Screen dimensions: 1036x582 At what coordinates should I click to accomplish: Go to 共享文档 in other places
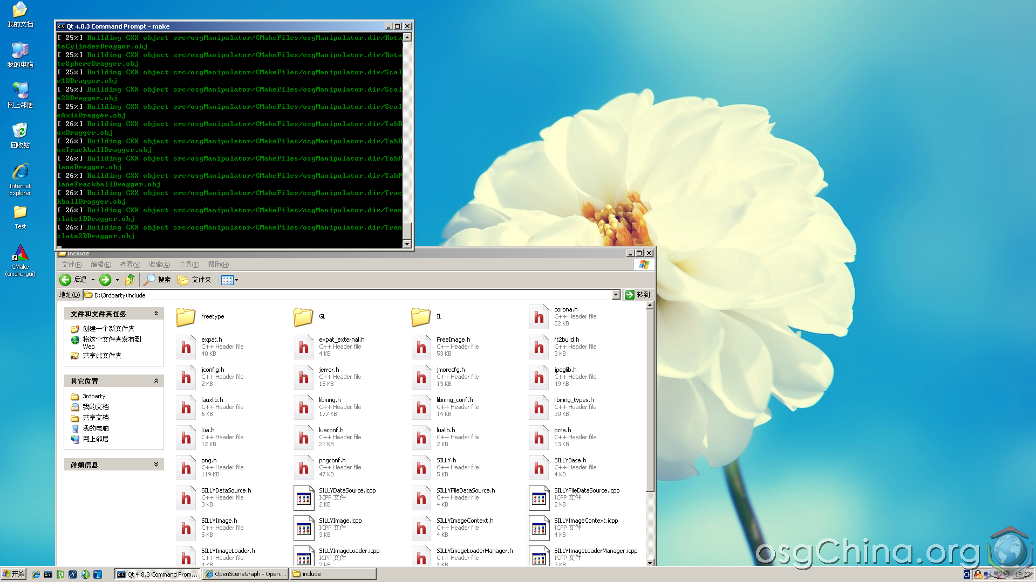click(96, 418)
